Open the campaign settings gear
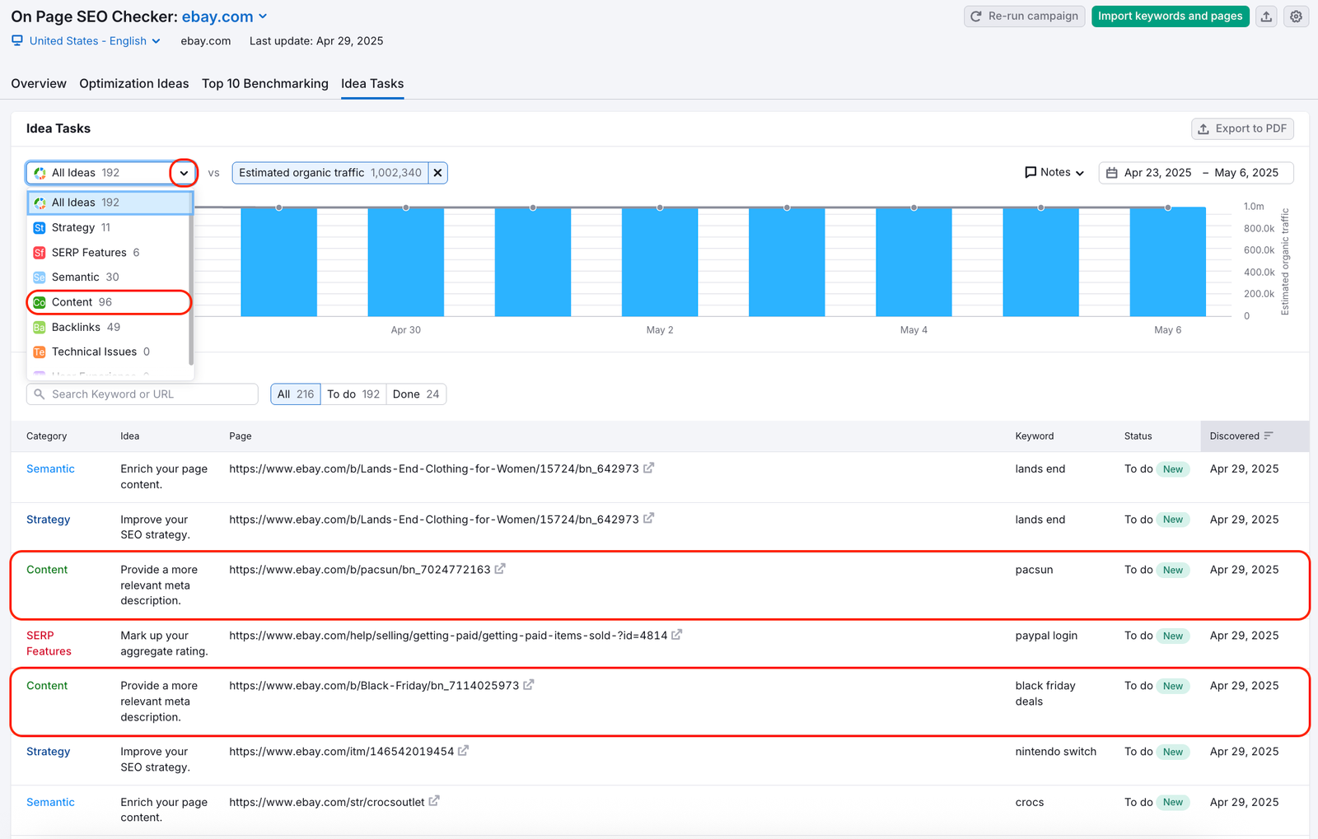 coord(1295,16)
